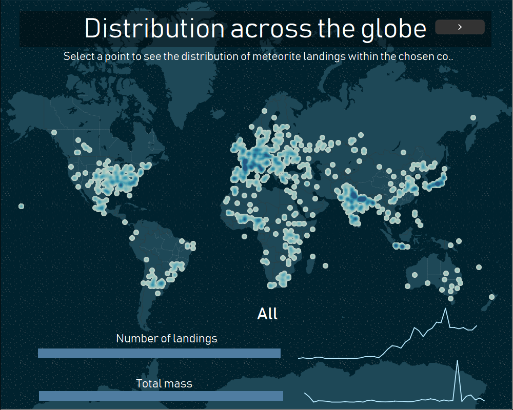This screenshot has width=513, height=410.
Task: Select the Total mass bar
Action: click(x=161, y=396)
